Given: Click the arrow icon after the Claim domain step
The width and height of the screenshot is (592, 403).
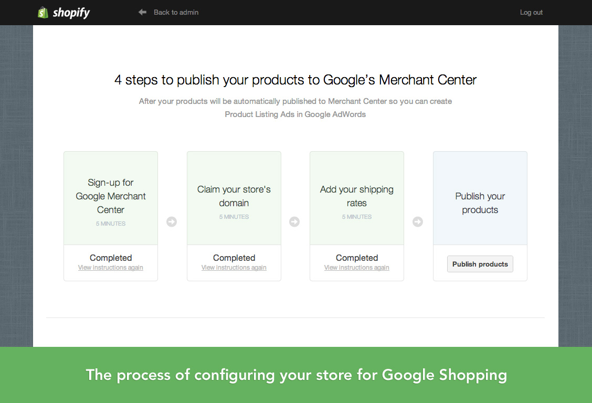Looking at the screenshot, I should click(294, 221).
